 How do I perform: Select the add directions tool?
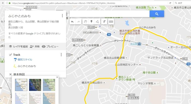[104, 22]
